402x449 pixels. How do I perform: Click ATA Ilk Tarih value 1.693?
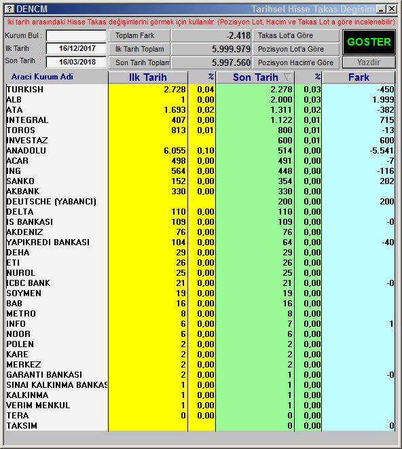tap(175, 109)
